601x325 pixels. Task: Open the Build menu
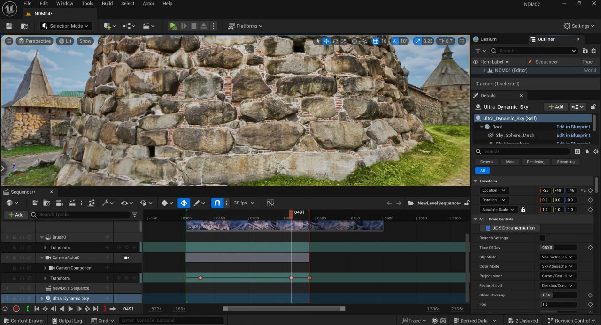point(107,3)
